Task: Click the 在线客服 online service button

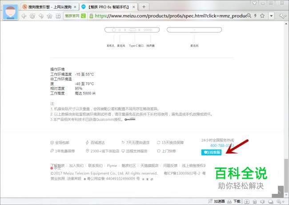Action: pos(211,152)
